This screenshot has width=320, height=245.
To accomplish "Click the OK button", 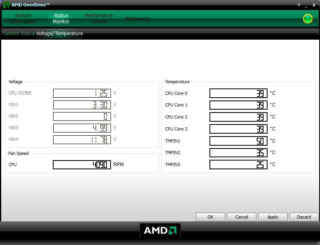I will coord(210,217).
